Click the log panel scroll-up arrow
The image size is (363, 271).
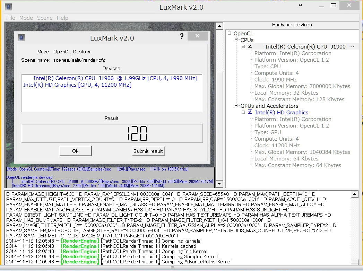[x=354, y=193]
